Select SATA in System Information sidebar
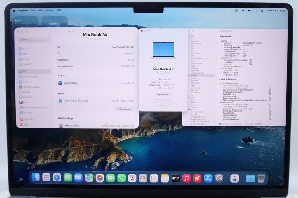 tap(193, 51)
